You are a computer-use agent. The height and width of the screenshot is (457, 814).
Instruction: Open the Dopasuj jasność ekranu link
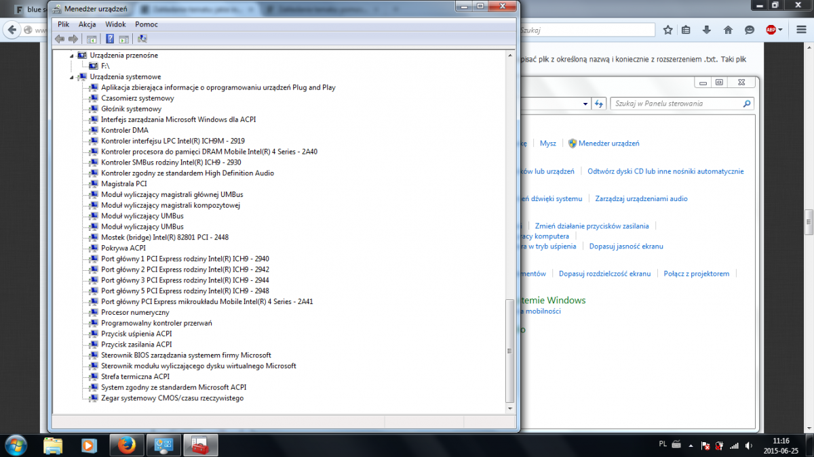point(626,246)
